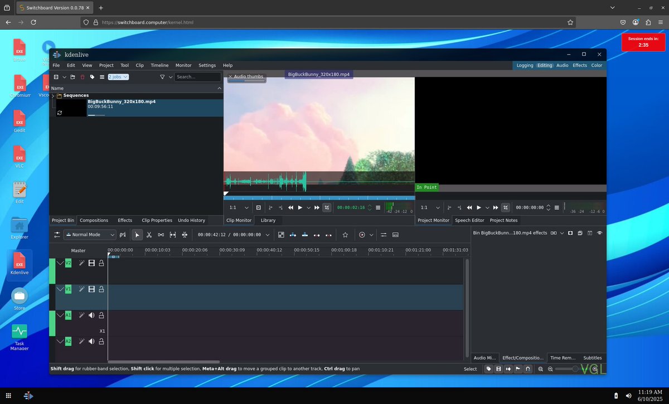Image resolution: width=669 pixels, height=404 pixels.
Task: Hide the V2 video track
Action: (91, 262)
